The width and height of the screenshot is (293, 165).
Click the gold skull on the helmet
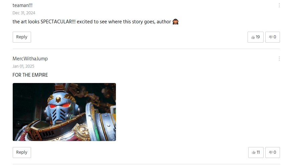point(58,99)
